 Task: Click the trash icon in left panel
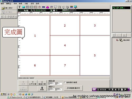click(2, 17)
